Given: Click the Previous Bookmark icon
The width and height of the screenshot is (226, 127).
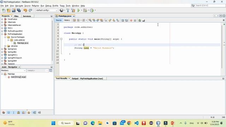Looking at the screenshot, I should [x=110, y=20].
